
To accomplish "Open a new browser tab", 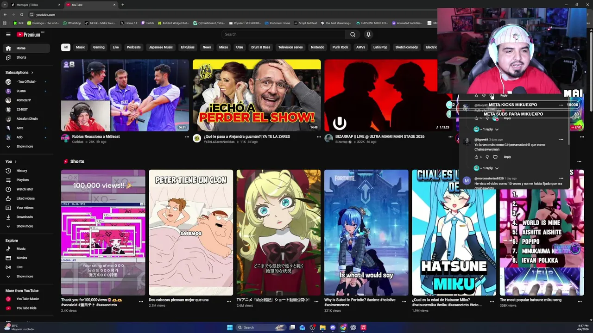I will [122, 5].
